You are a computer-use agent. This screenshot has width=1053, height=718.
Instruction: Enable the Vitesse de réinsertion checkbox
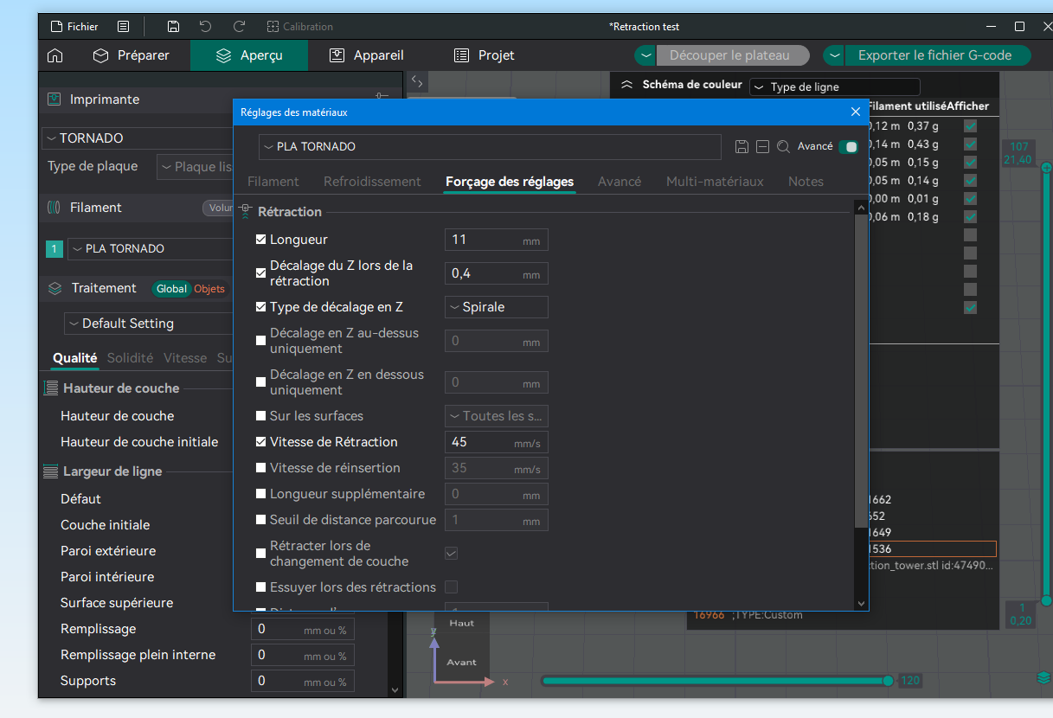tap(261, 468)
